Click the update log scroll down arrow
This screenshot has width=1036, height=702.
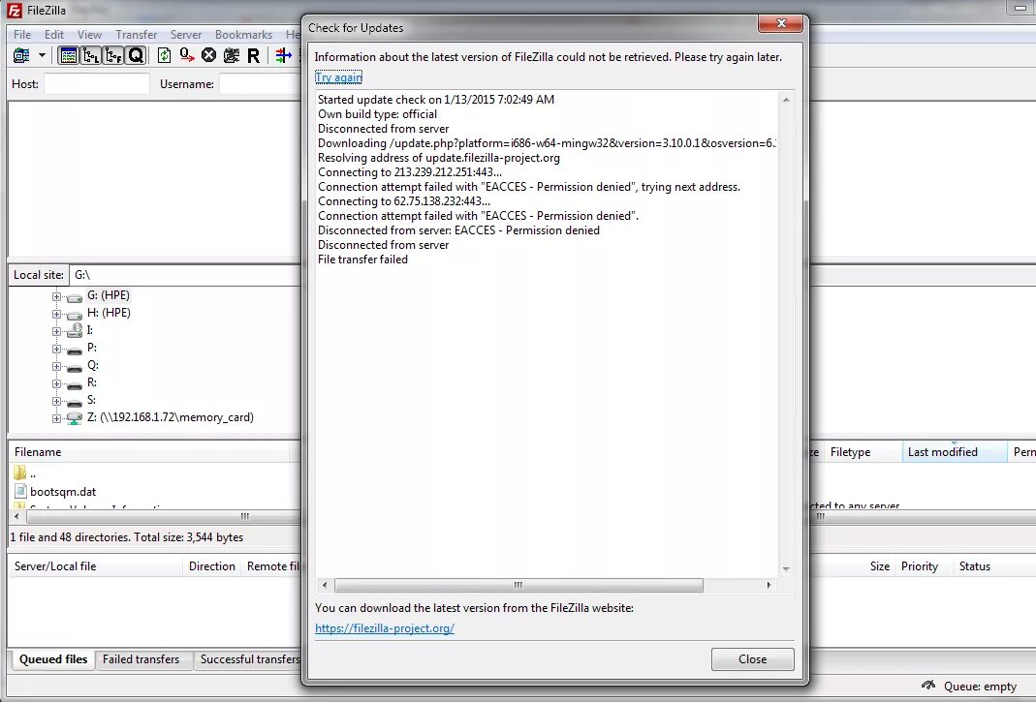tap(786, 568)
